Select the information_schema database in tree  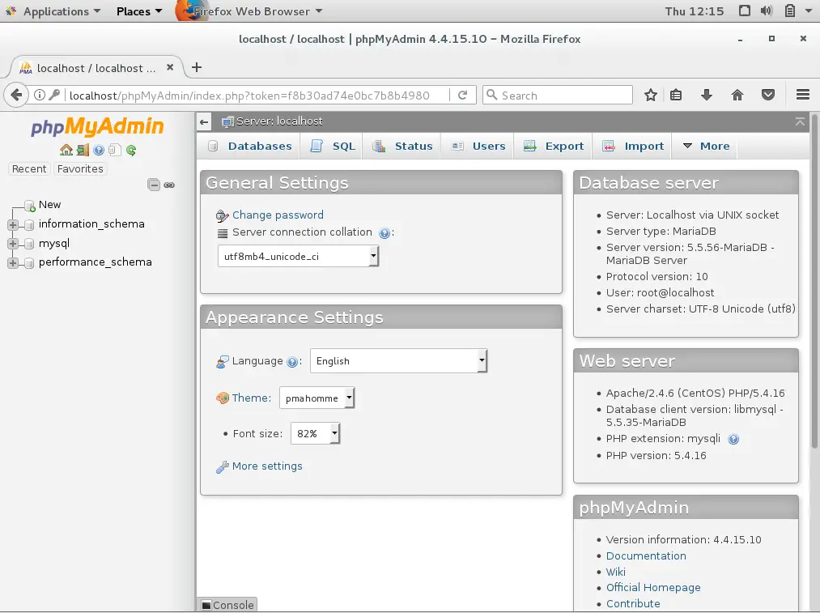click(91, 223)
